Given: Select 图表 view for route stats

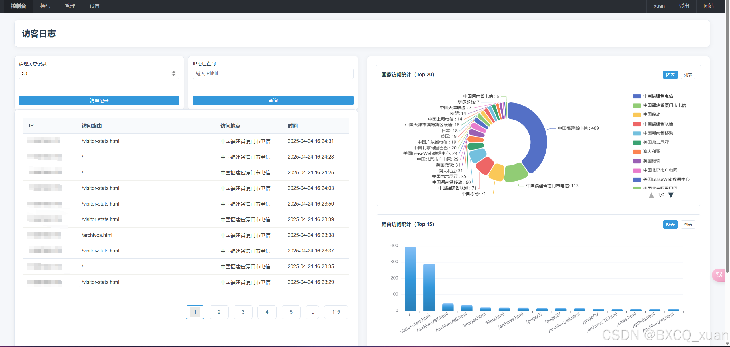Looking at the screenshot, I should click(x=670, y=225).
